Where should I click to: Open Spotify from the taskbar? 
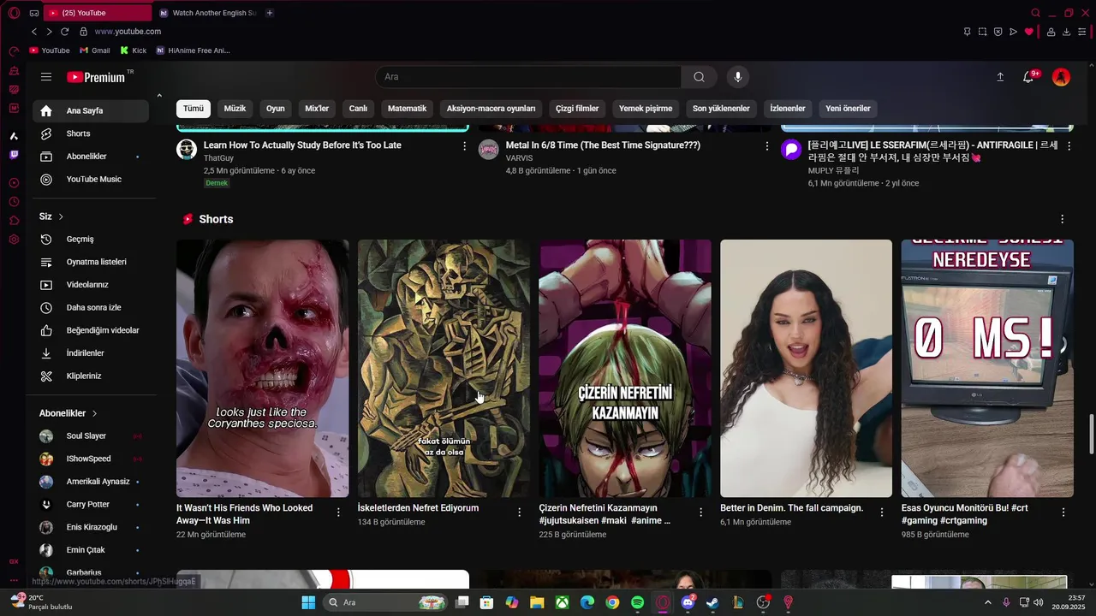coord(637,602)
